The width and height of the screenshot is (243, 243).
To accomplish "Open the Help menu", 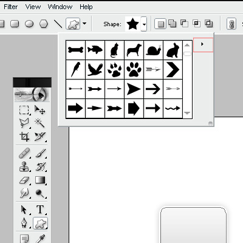I will point(86,7).
